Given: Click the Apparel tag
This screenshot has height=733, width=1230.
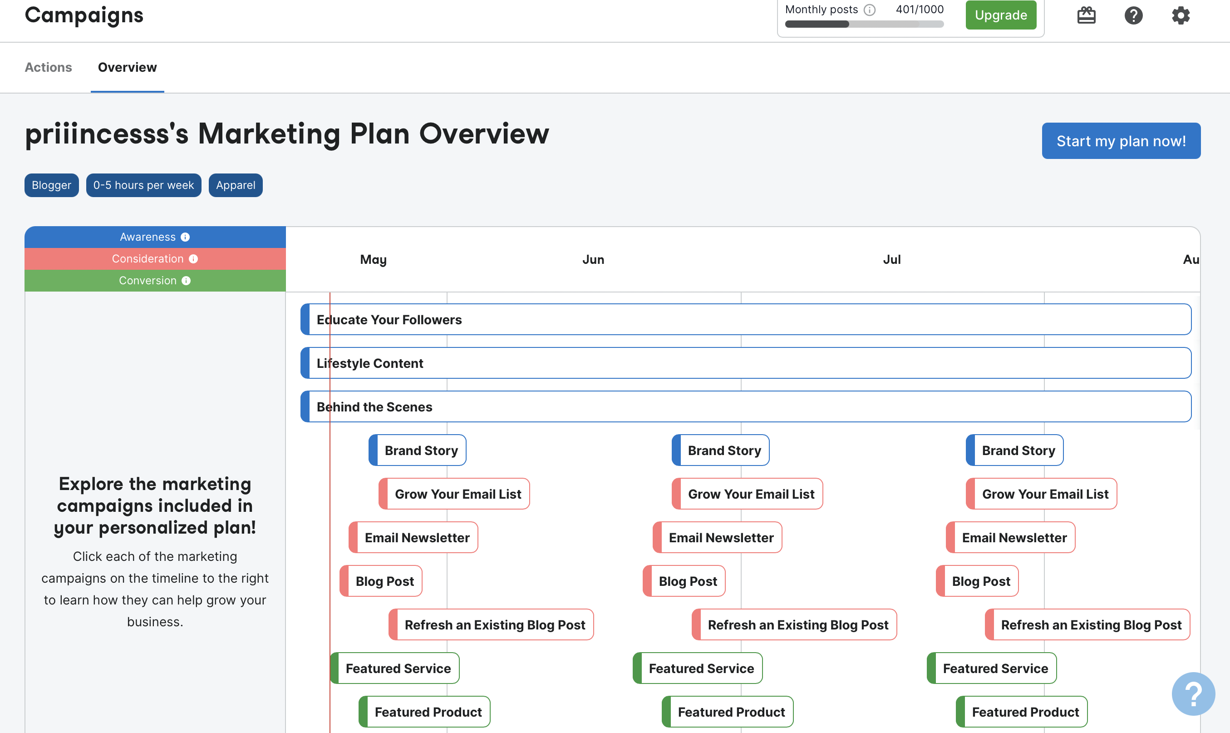Looking at the screenshot, I should point(236,185).
